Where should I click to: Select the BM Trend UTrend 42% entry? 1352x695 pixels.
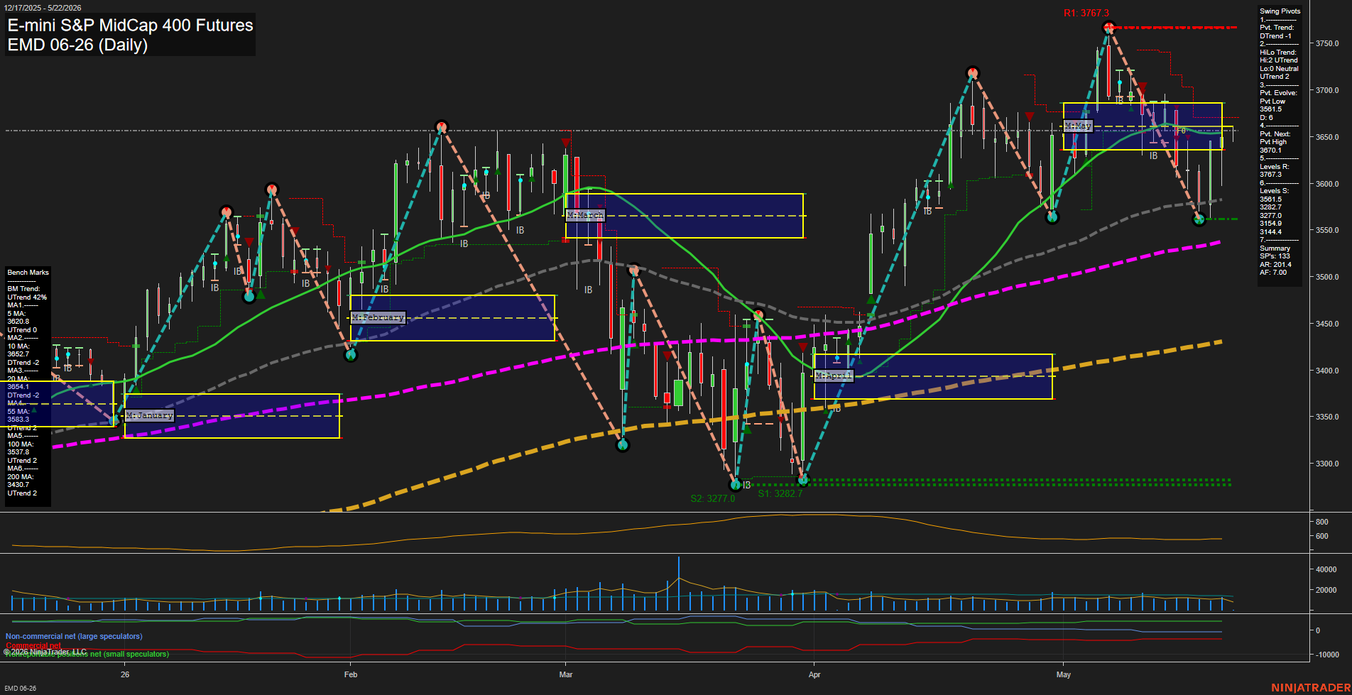pos(27,293)
